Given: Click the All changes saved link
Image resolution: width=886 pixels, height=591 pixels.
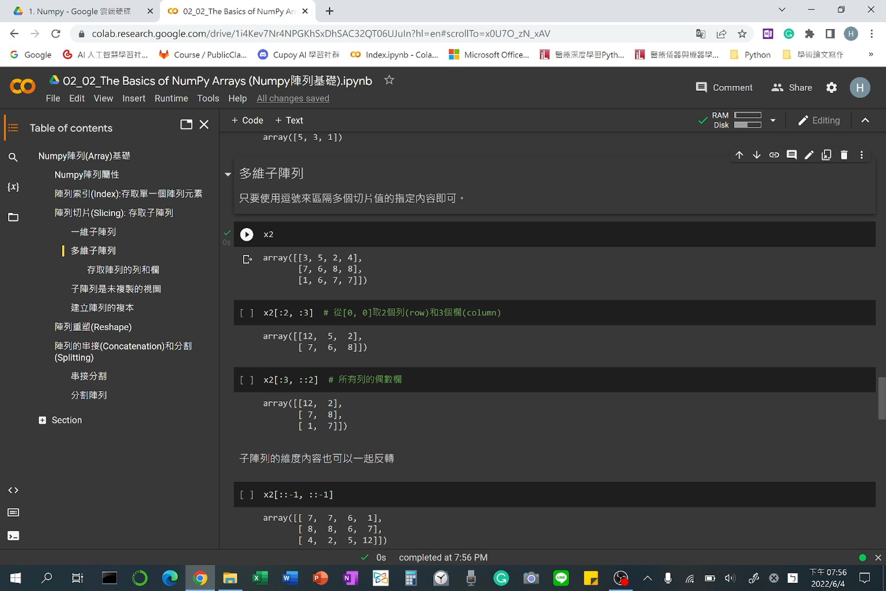Looking at the screenshot, I should pos(293,98).
